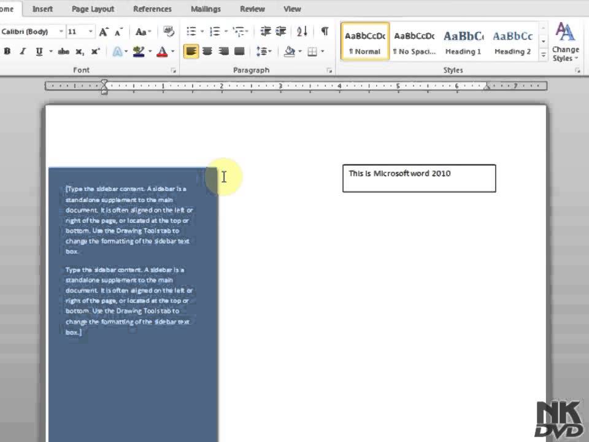
Task: Switch to the Page Layout tab
Action: click(93, 9)
